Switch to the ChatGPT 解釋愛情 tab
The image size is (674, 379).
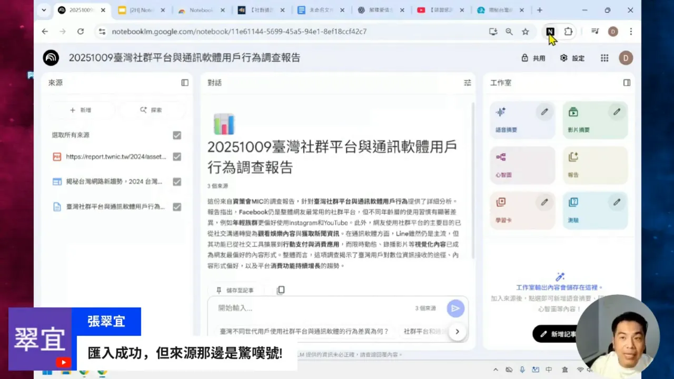tap(382, 10)
